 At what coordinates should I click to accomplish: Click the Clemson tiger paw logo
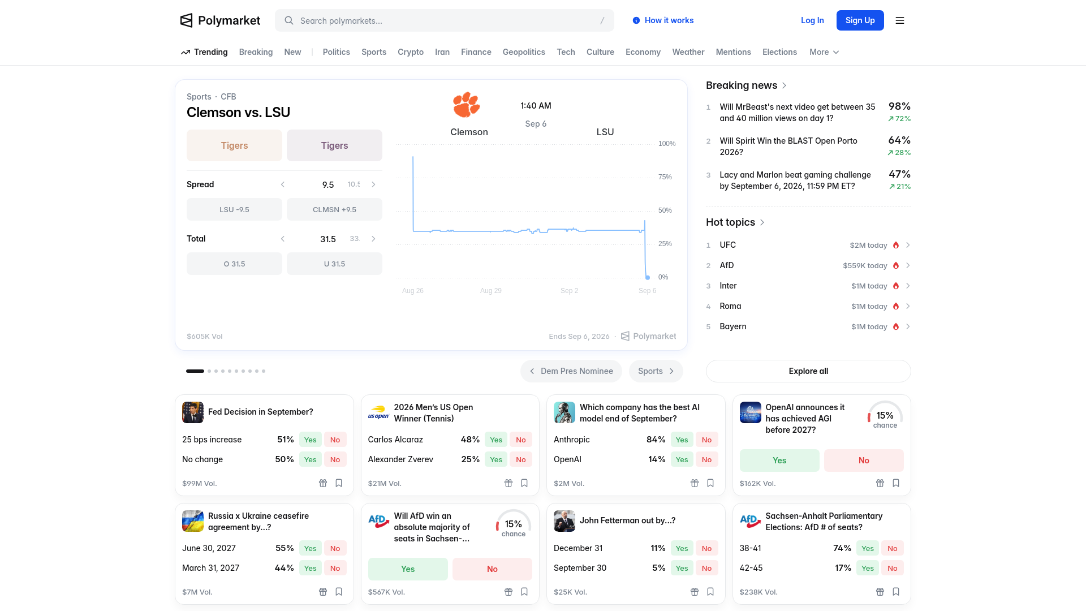[467, 105]
